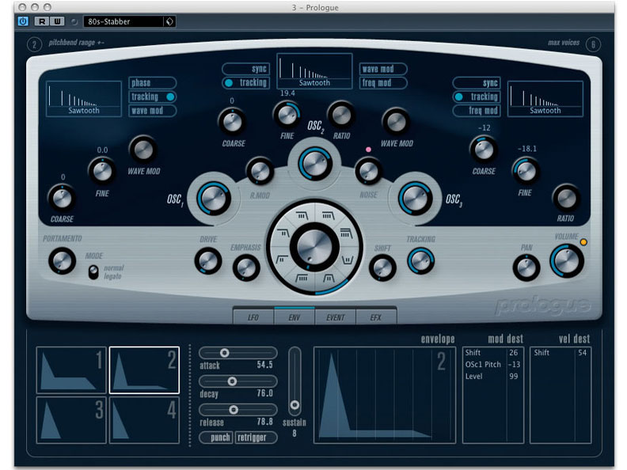Click the R.MOD knob
Screen dimensions: 627x470
tap(260, 171)
